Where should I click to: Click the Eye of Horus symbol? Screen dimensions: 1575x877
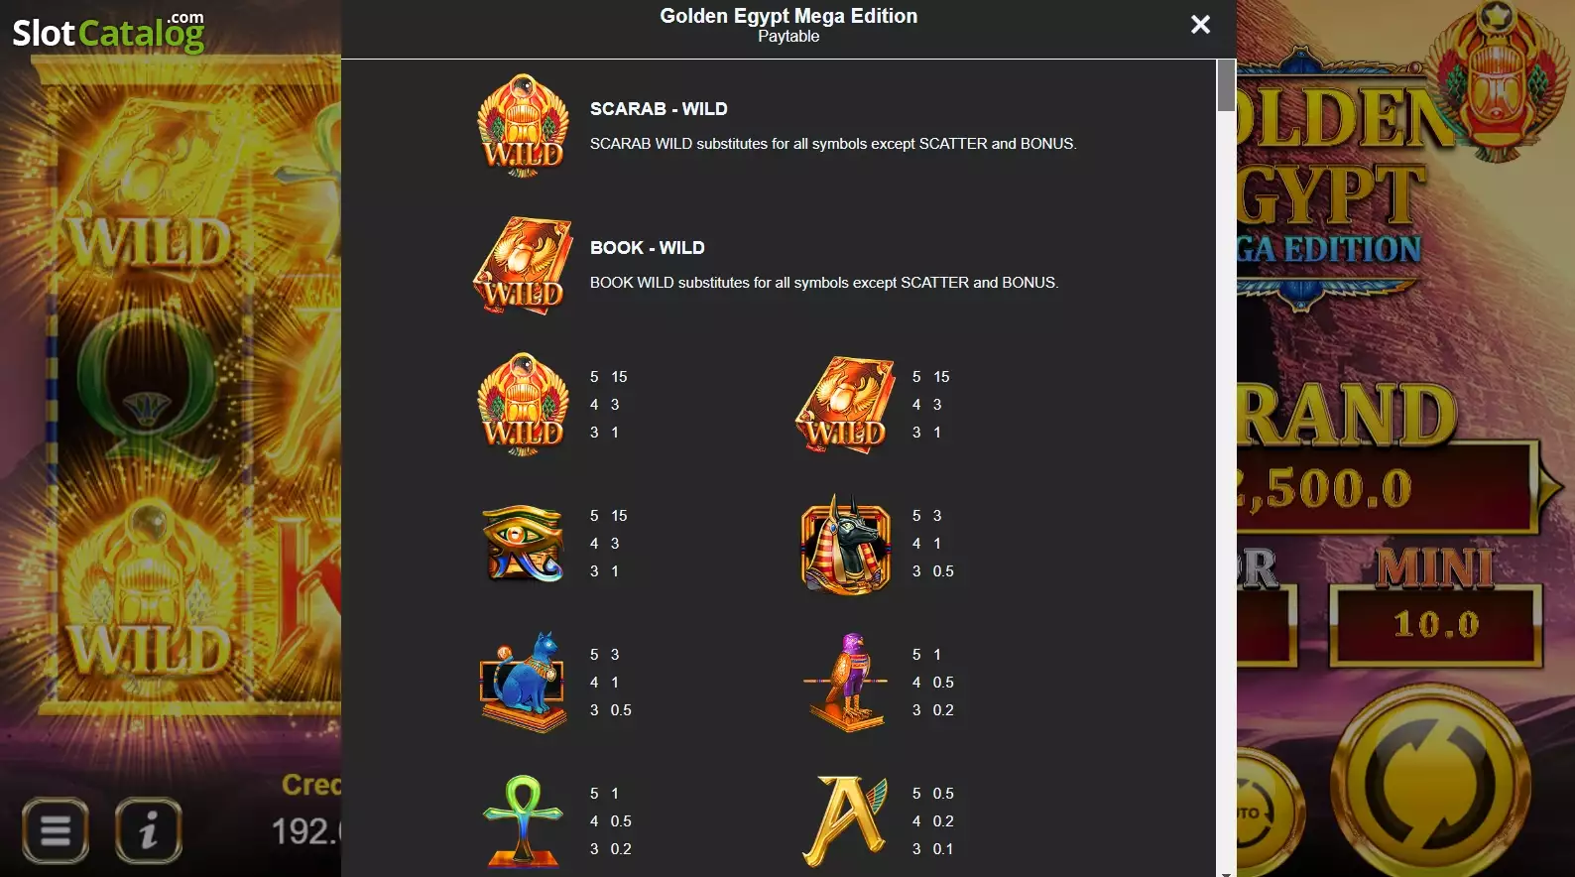coord(523,544)
